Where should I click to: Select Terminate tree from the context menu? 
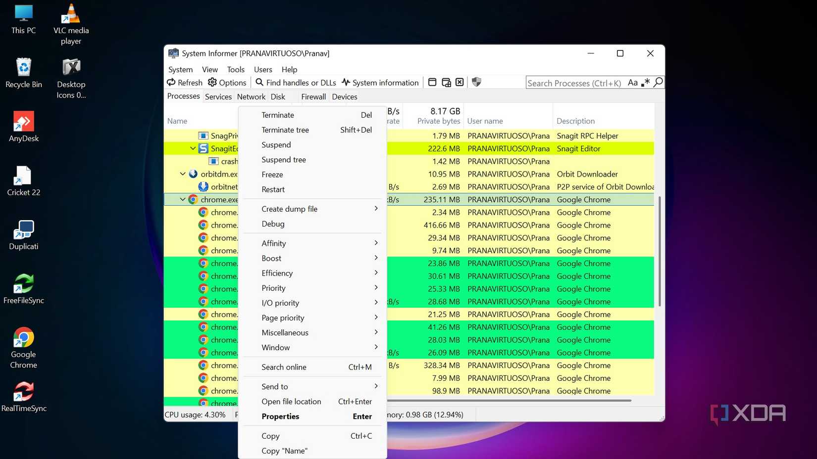(x=285, y=130)
